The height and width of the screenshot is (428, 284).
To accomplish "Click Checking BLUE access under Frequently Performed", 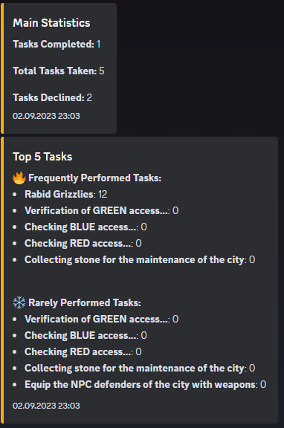I will pyautogui.click(x=85, y=227).
